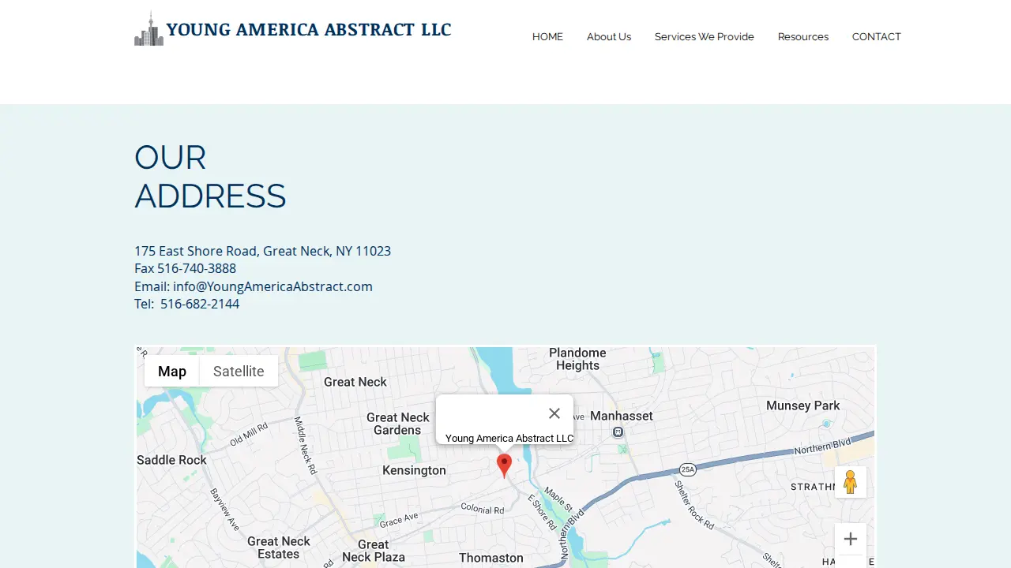The width and height of the screenshot is (1011, 568).
Task: Click the Plandome Heights map label
Action: point(577,359)
